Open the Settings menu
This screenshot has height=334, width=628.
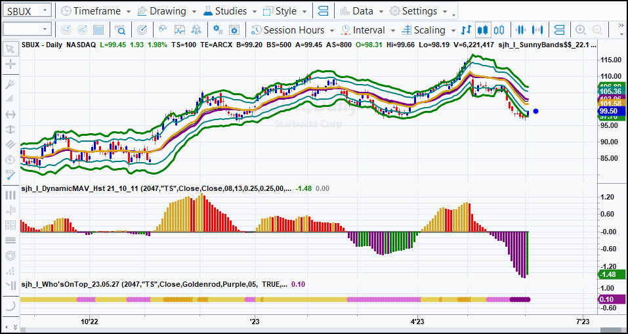pos(419,10)
